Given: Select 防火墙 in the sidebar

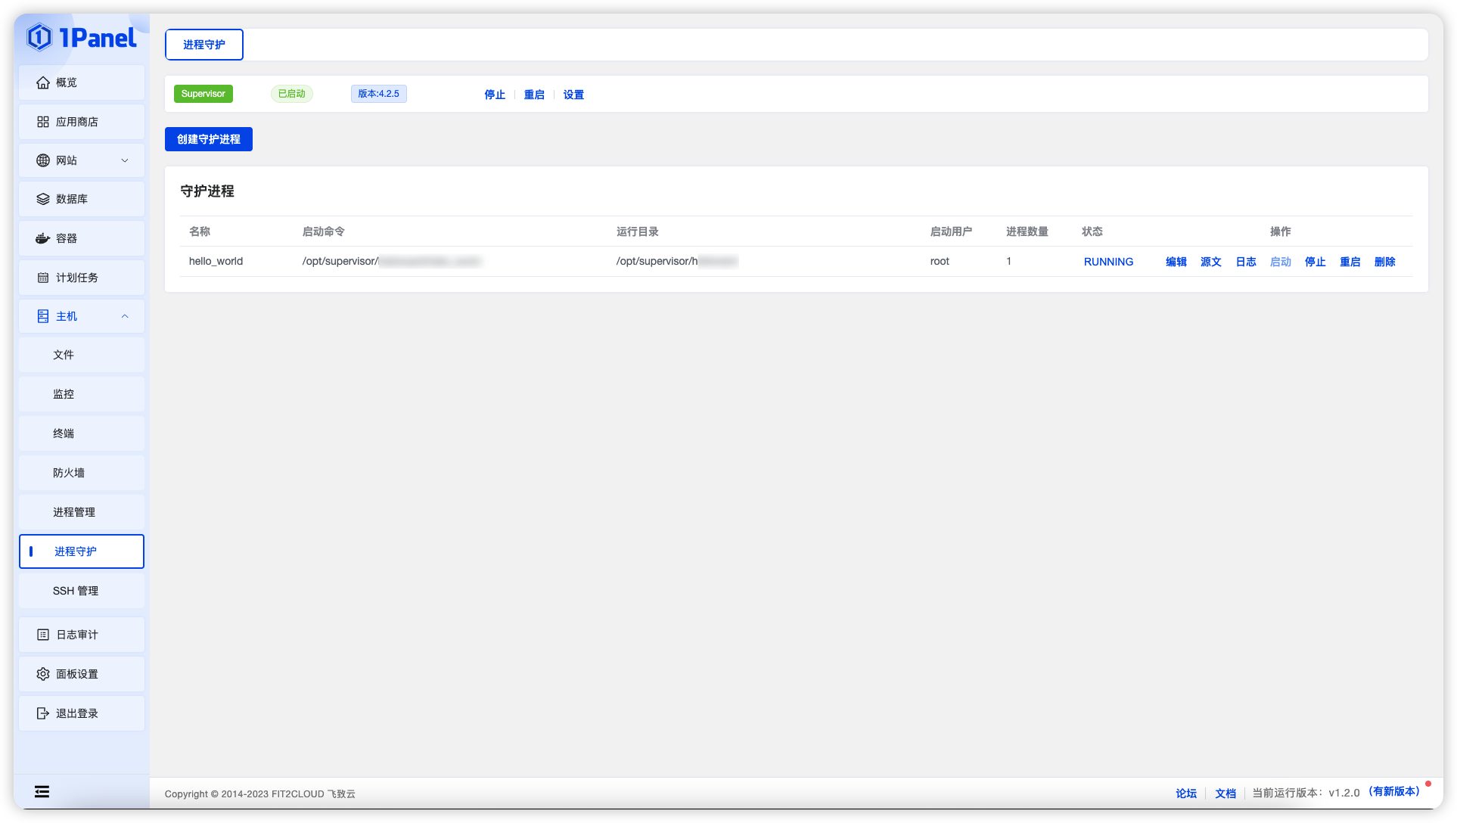Looking at the screenshot, I should (69, 473).
